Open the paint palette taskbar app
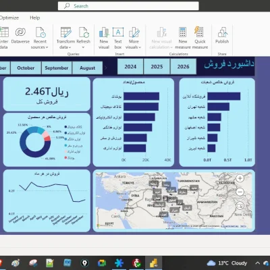The height and width of the screenshot is (270, 270). tap(16, 263)
